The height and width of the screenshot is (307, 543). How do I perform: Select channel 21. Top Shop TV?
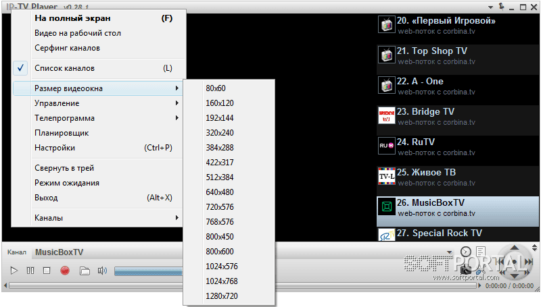[458, 59]
